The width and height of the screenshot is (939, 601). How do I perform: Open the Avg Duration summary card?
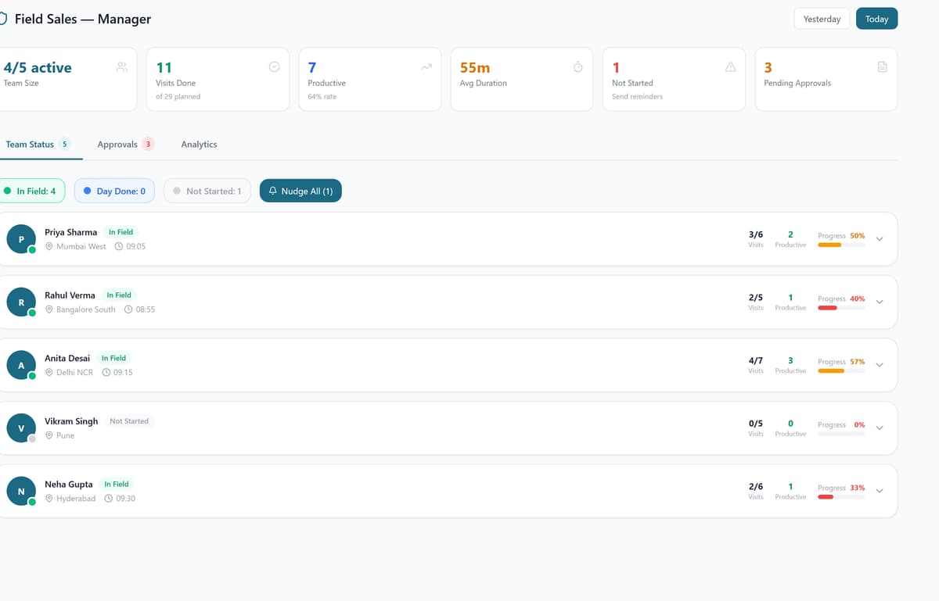522,79
